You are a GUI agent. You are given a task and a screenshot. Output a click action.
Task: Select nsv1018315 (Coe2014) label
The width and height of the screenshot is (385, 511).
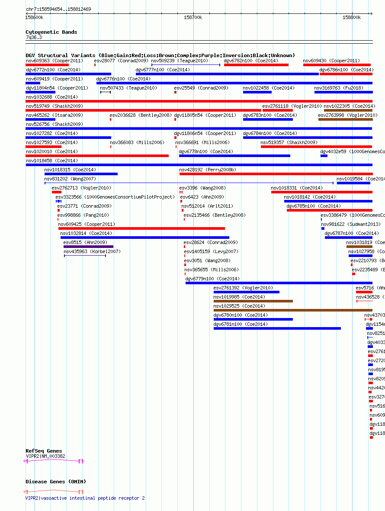[x=71, y=170]
